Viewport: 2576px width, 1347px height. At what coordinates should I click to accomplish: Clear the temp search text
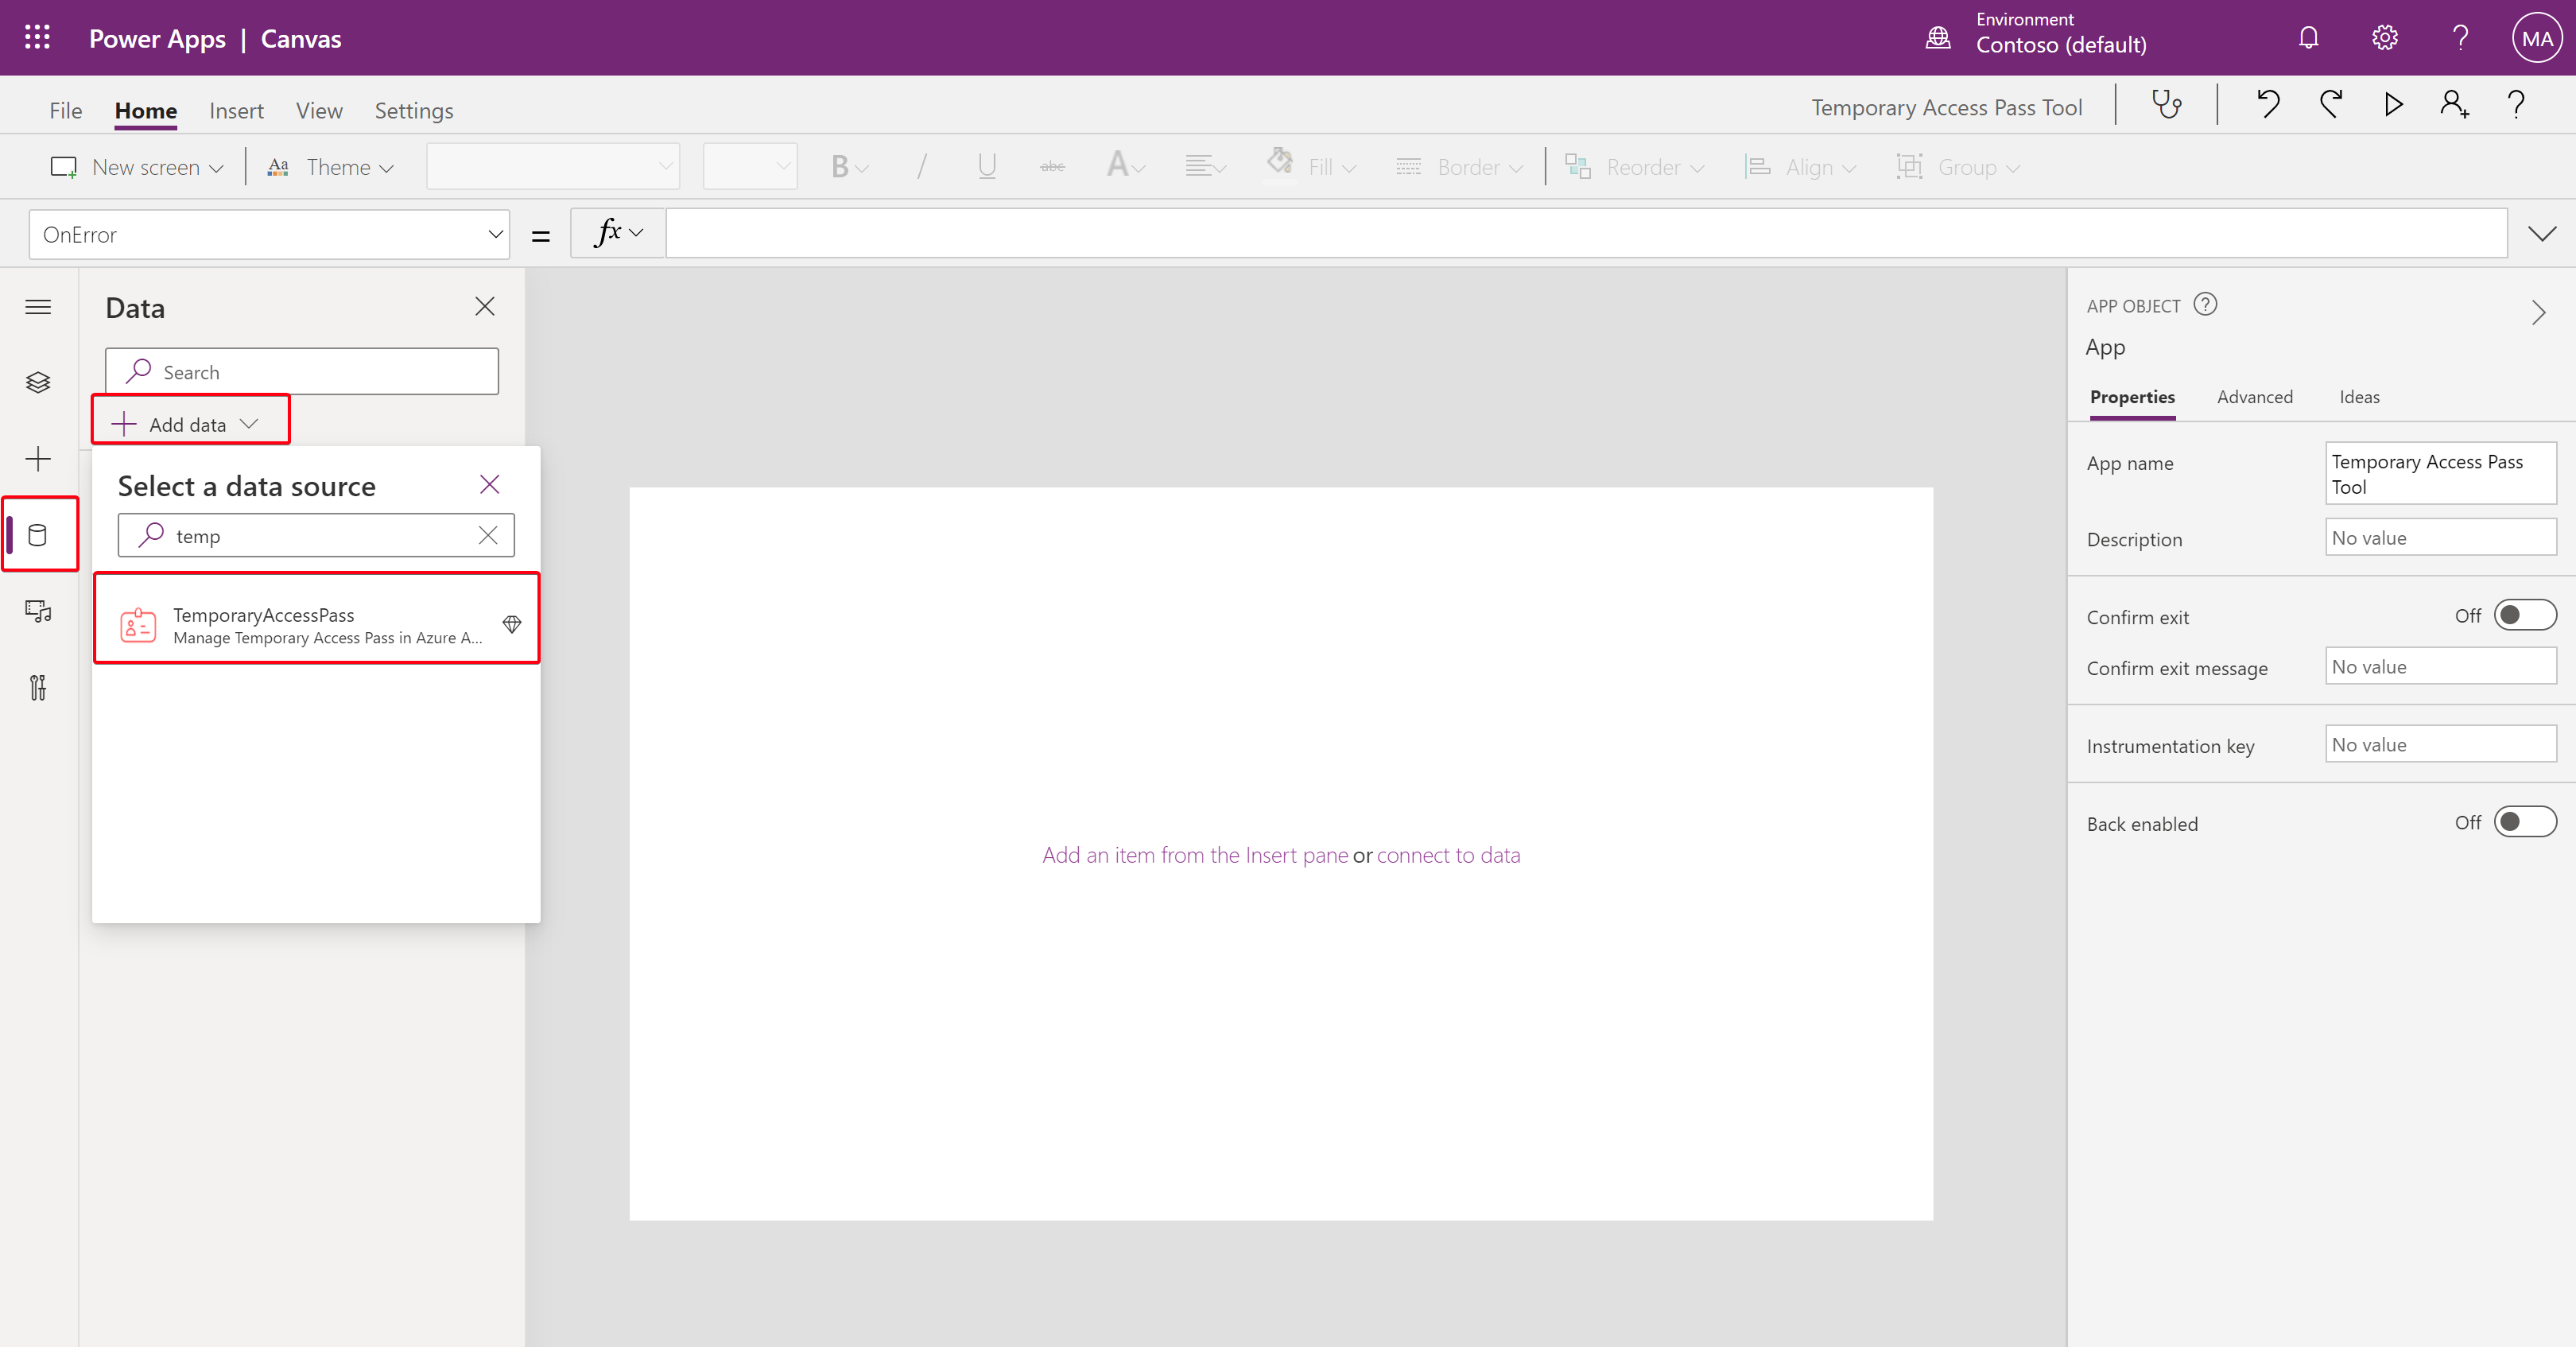tap(488, 535)
